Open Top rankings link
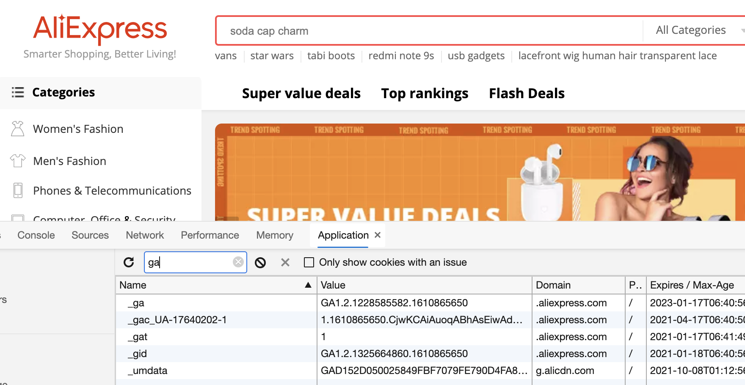 [x=425, y=93]
